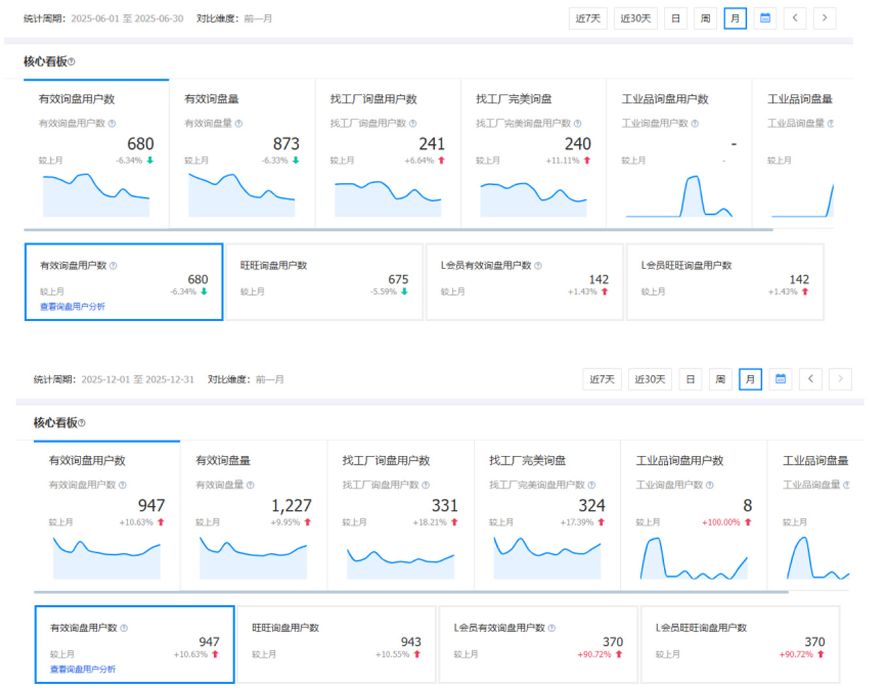Image resolution: width=869 pixels, height=696 pixels.
Task: Click previous-period arrow in the June 2025 panel
Action: (795, 18)
